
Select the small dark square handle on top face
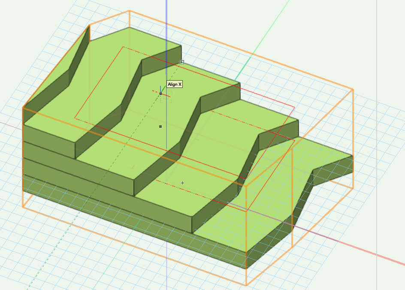point(160,127)
